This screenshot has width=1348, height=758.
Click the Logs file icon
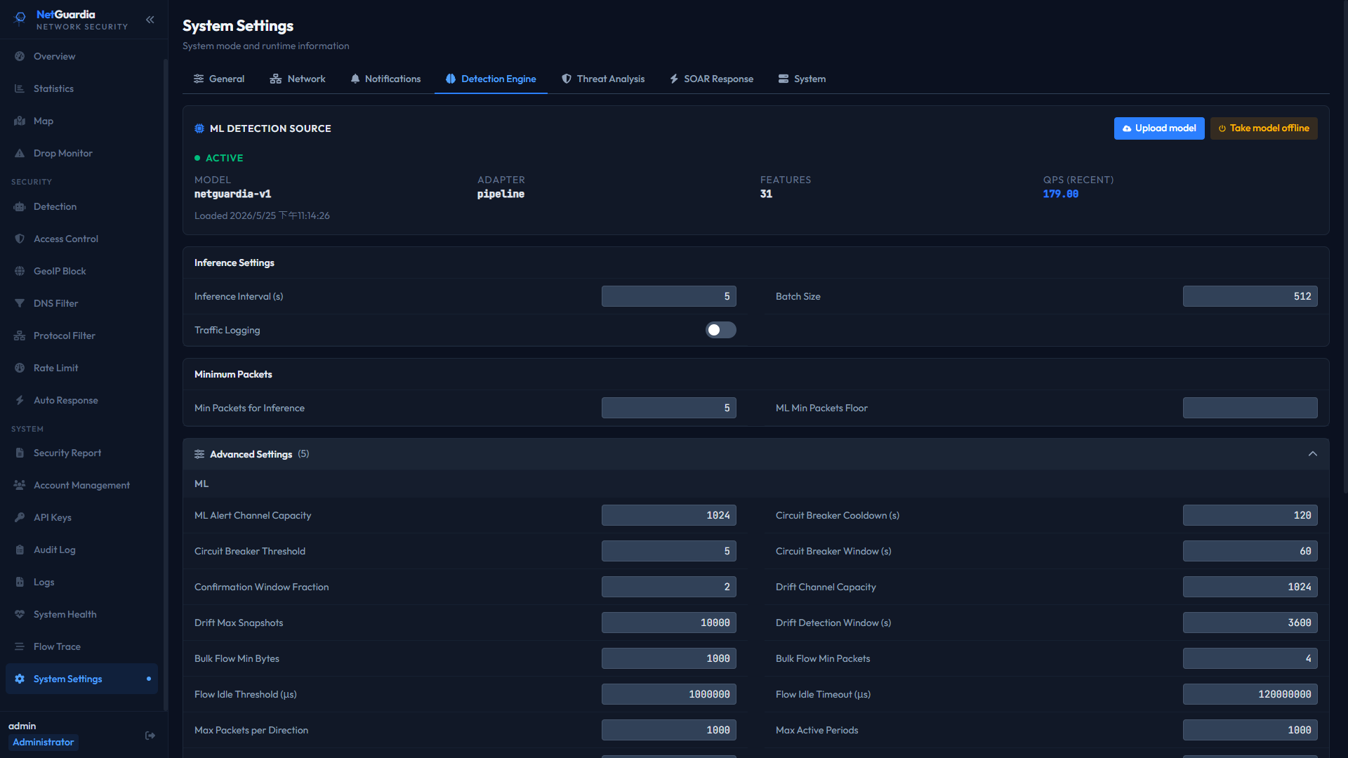[20, 582]
